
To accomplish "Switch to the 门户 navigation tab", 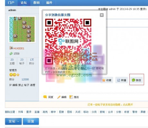I will pyautogui.click(x=11, y=3).
